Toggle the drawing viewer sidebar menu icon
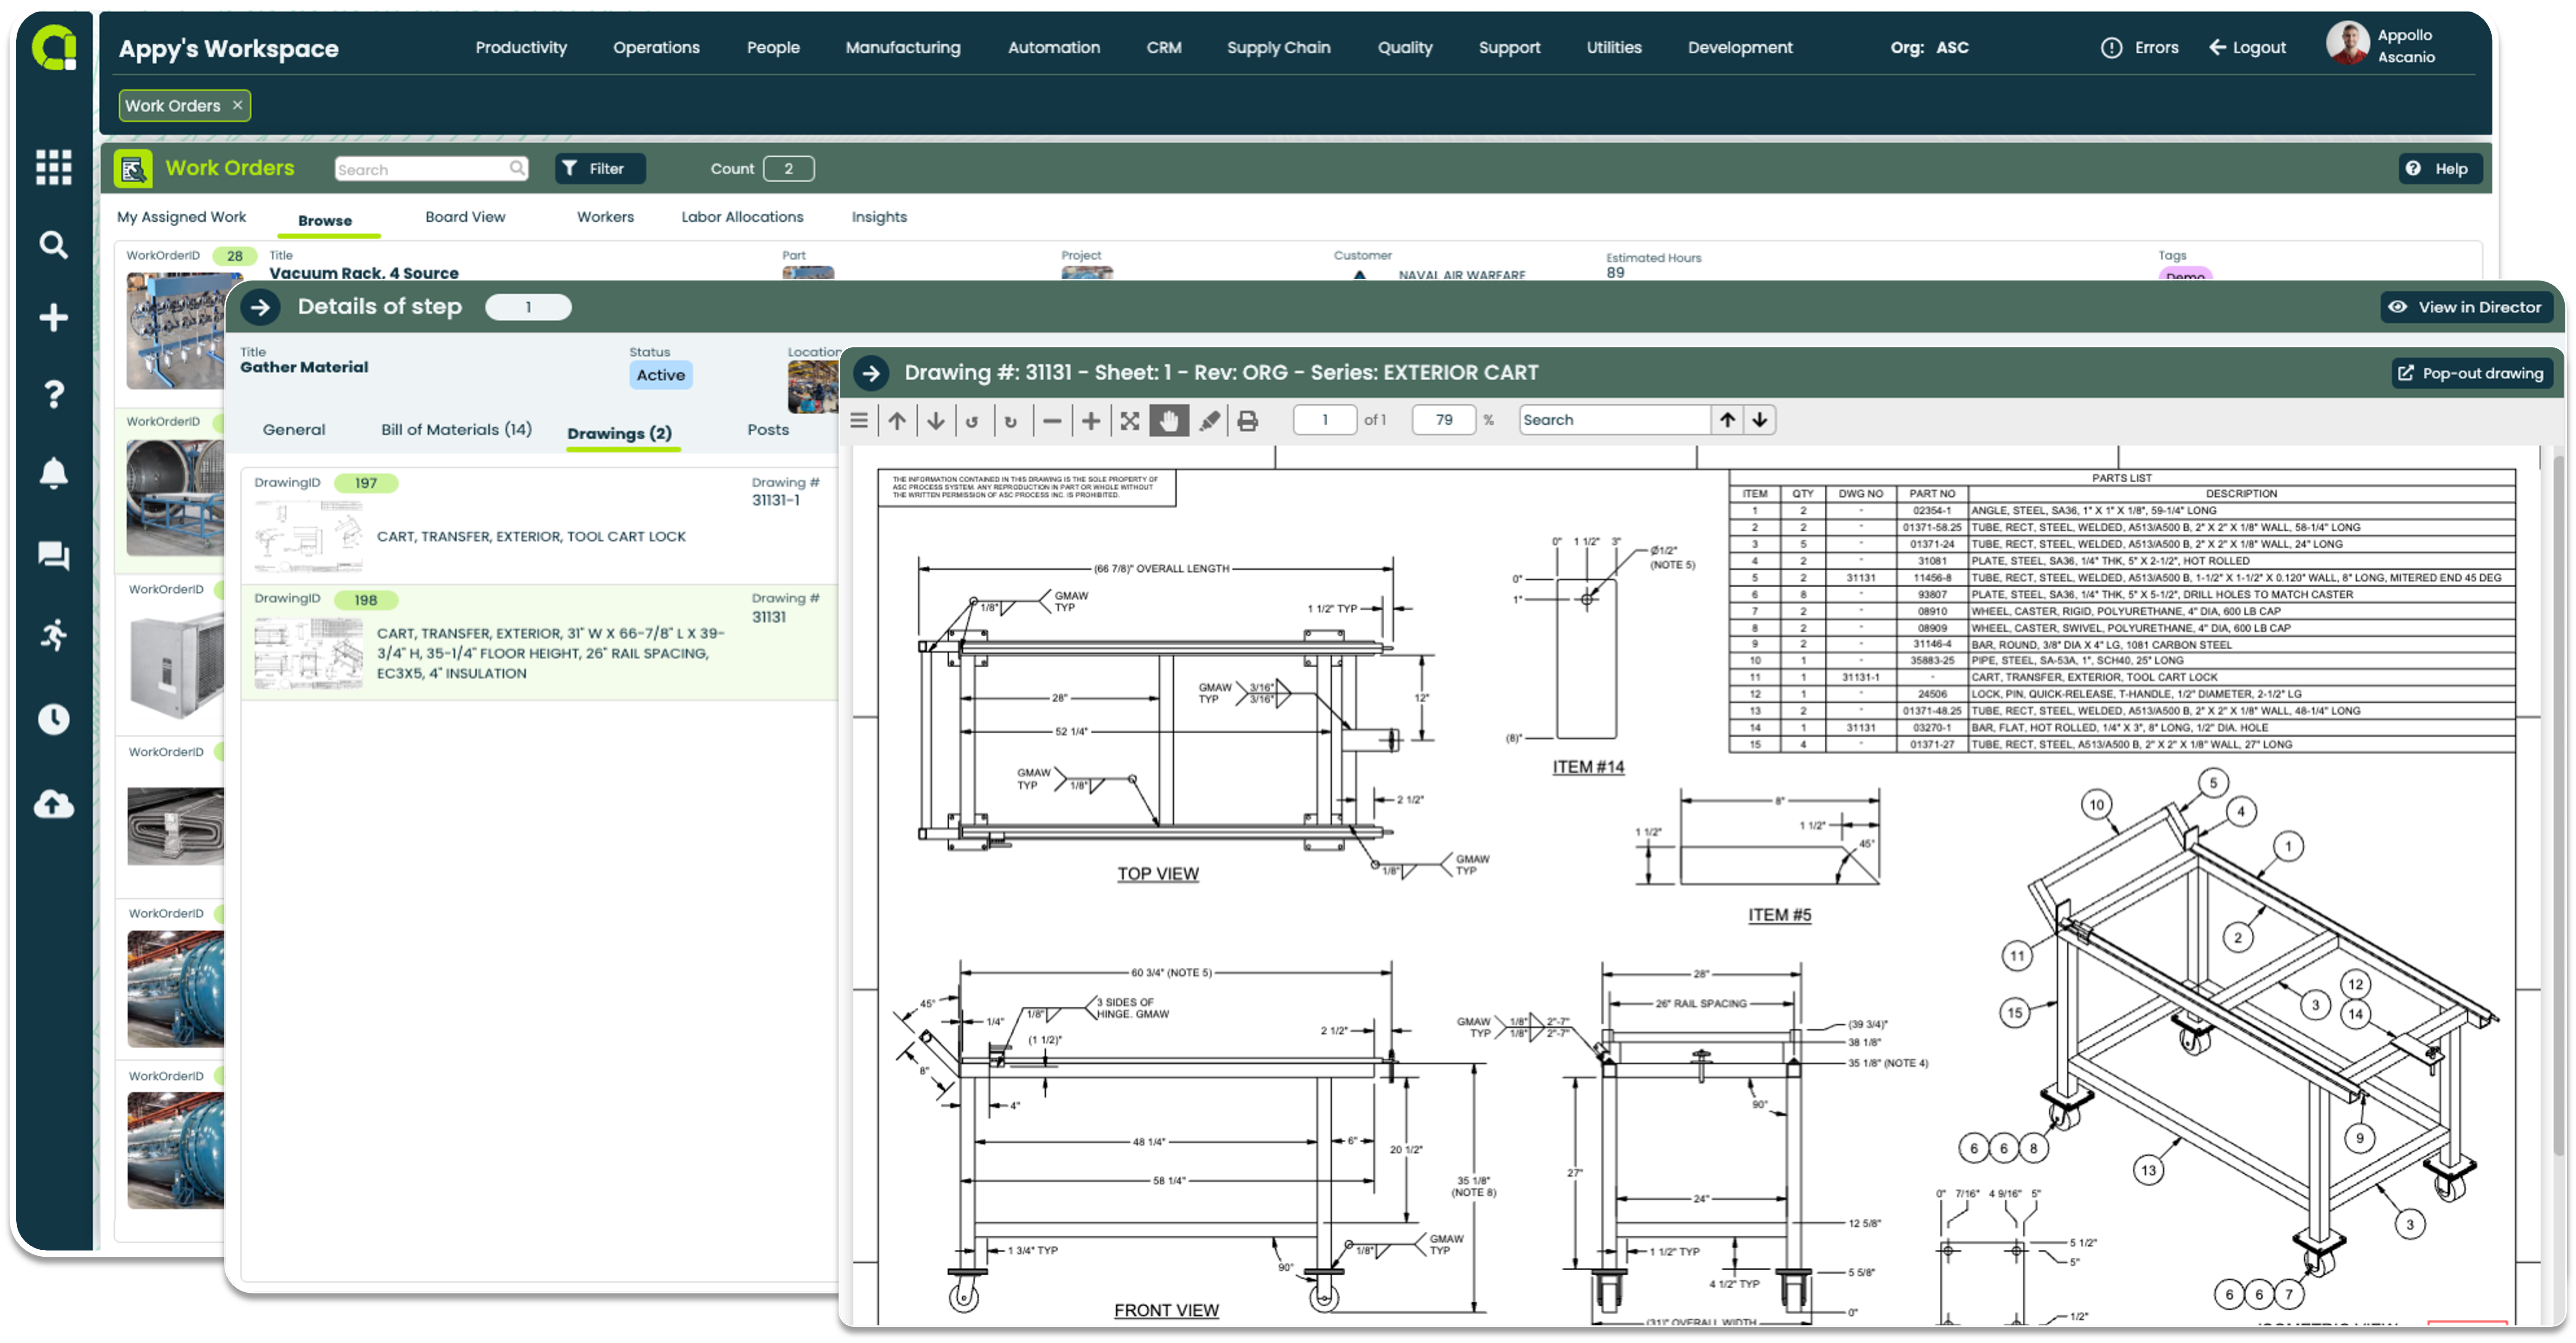 [x=859, y=421]
